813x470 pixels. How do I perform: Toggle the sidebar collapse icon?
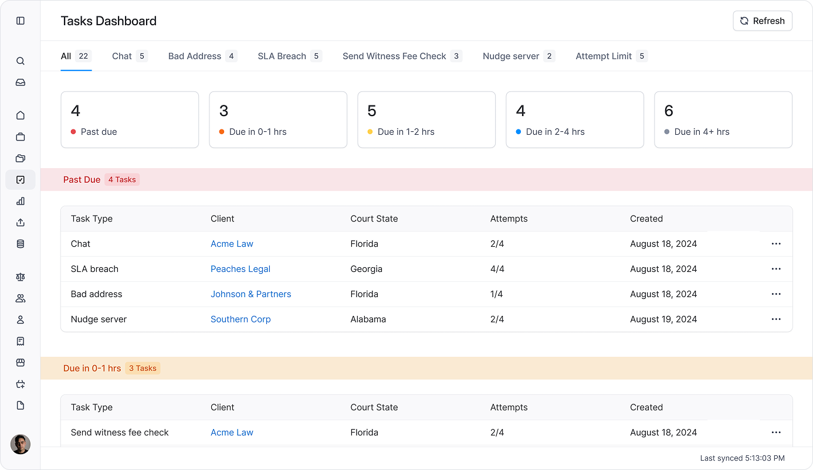pos(21,21)
